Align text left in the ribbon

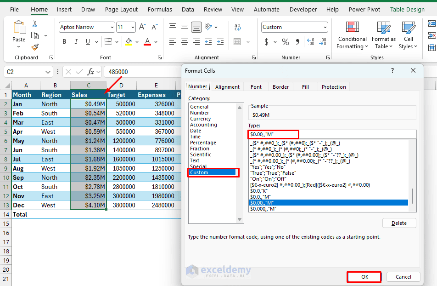pos(173,42)
